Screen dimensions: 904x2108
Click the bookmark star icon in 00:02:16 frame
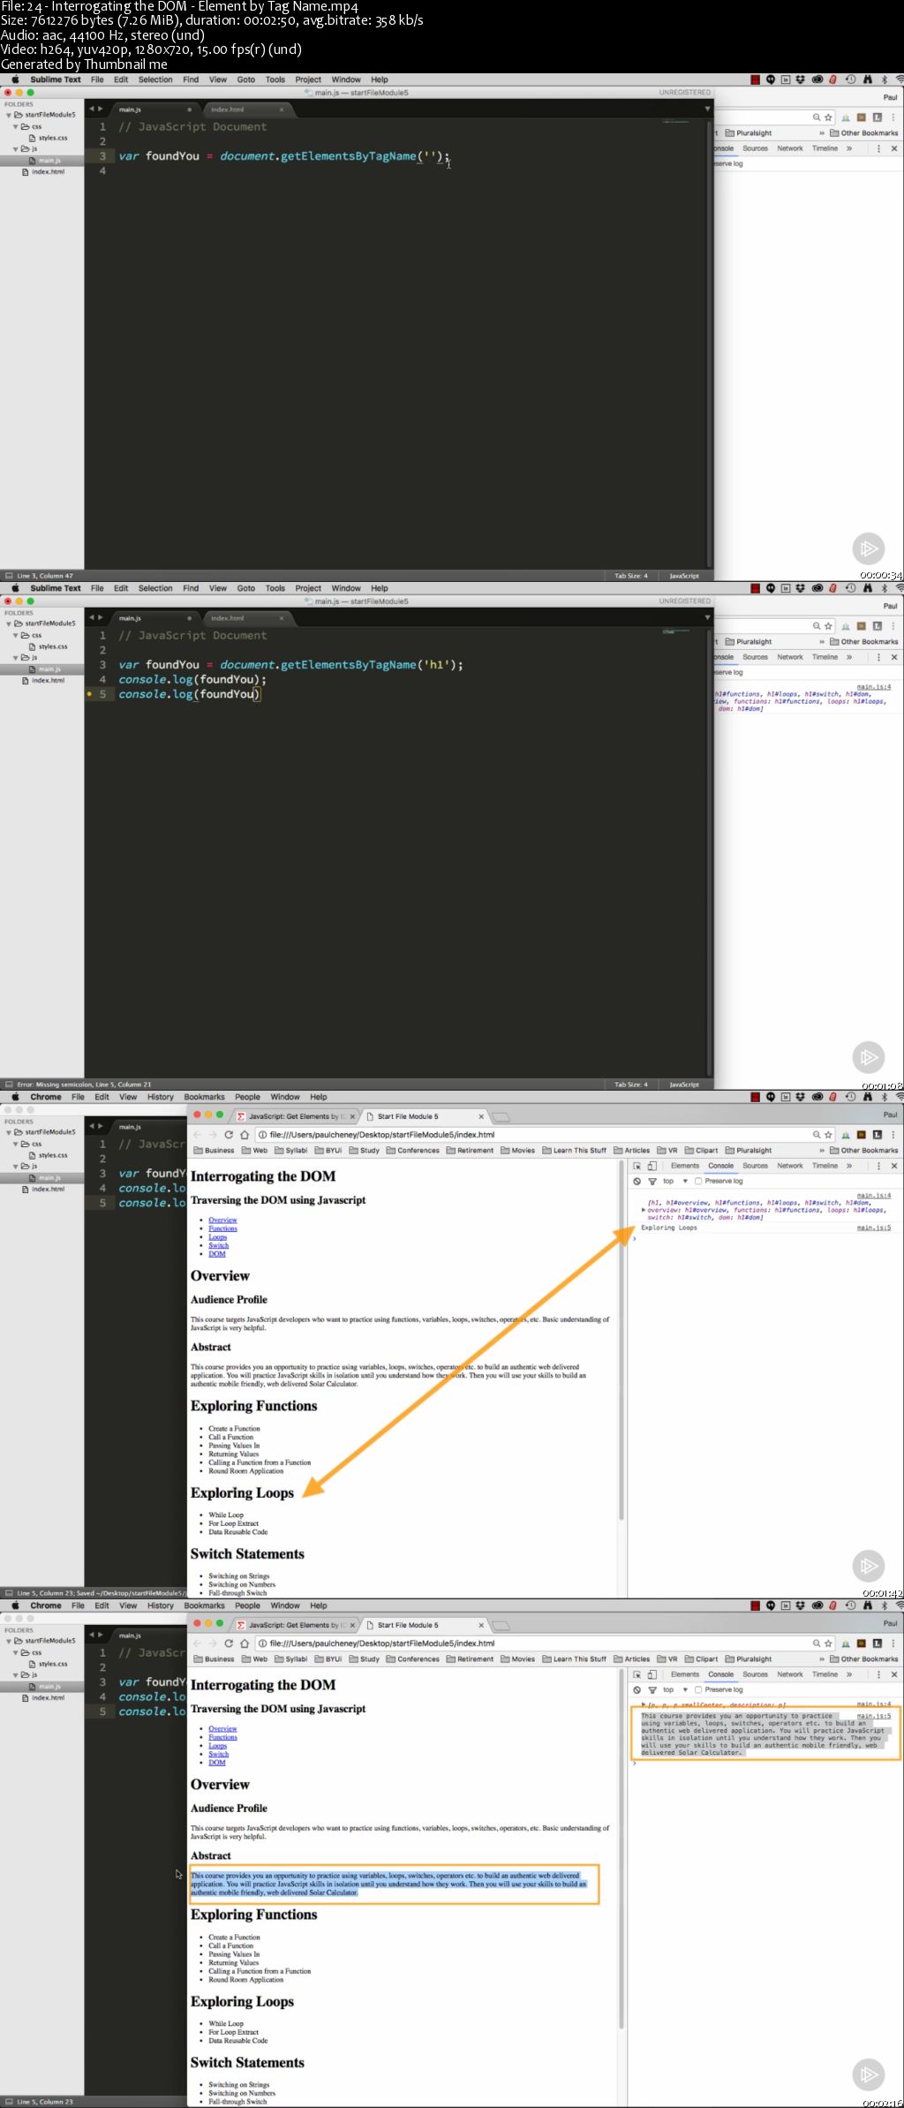pos(828,1643)
